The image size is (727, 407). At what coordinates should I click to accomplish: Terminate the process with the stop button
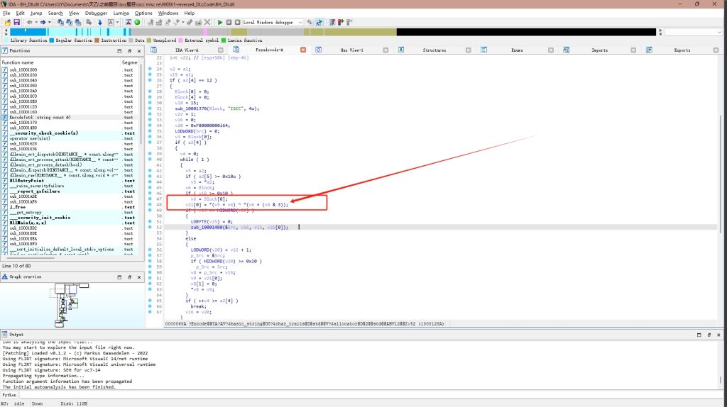point(237,22)
